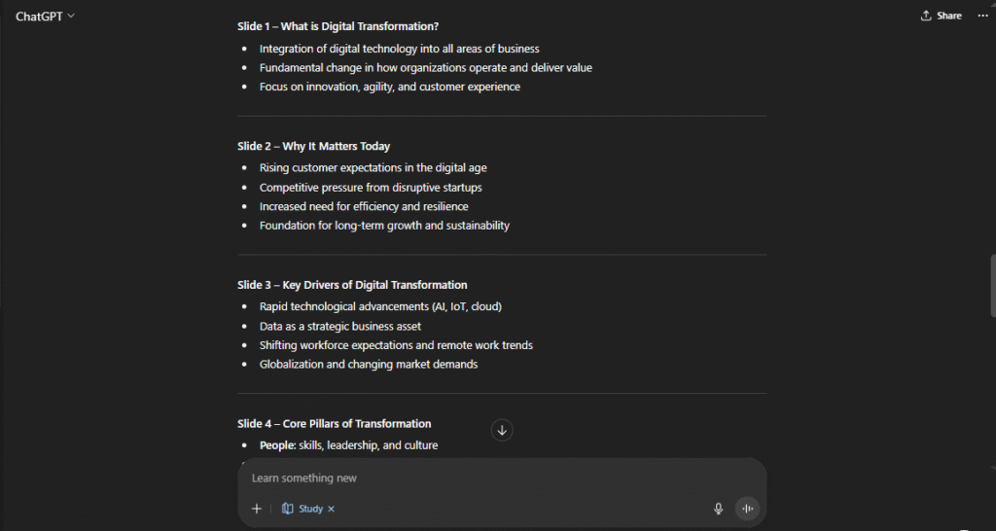Click the Share text label

click(x=949, y=16)
